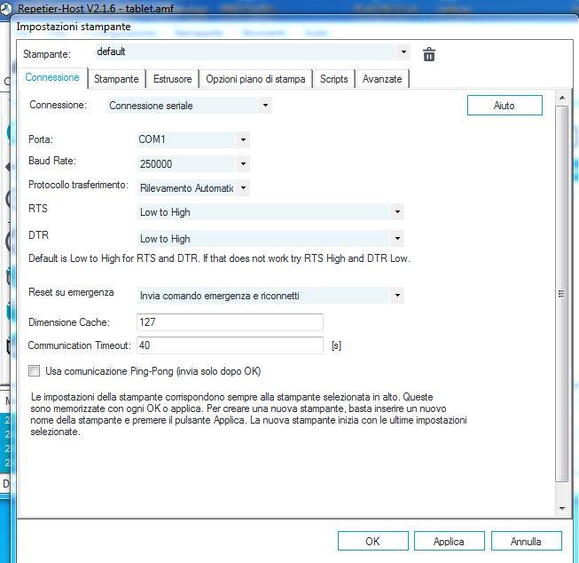Image resolution: width=579 pixels, height=563 pixels.
Task: Click the 'Usa comunicazione Ping-Pong' label
Action: point(153,371)
